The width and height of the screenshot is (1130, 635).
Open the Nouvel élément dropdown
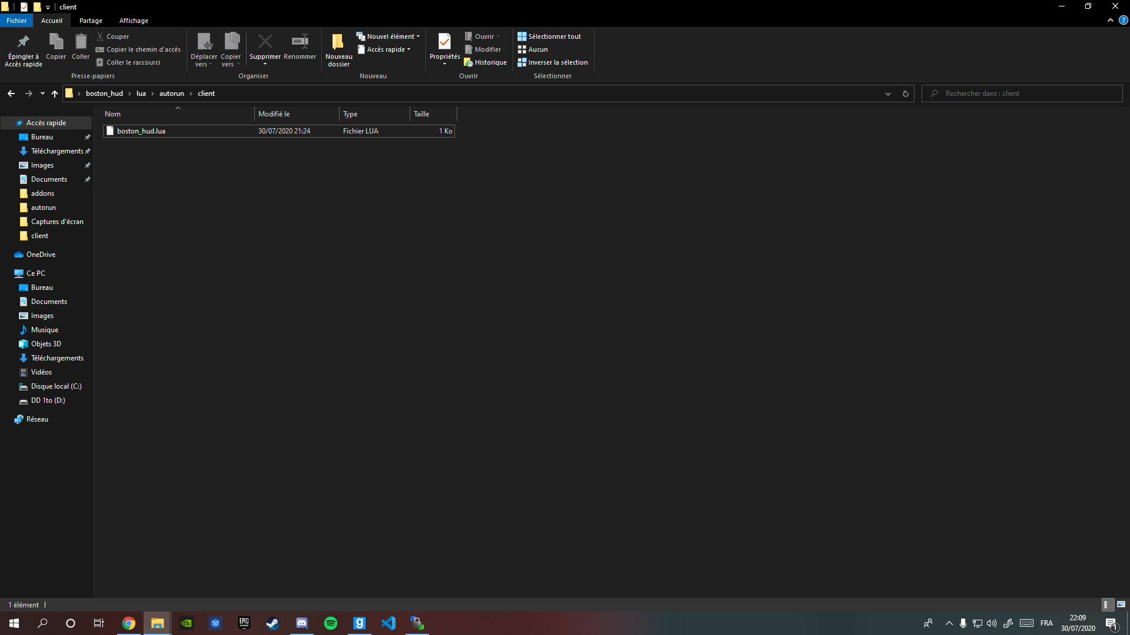coord(388,36)
